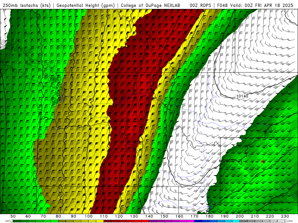Click the 230 value on the color scale
The height and width of the screenshot is (223, 298).
tap(285, 216)
